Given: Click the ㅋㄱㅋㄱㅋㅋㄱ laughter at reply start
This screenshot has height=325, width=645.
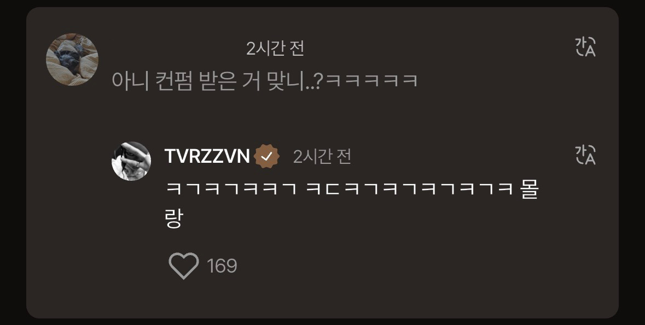Looking at the screenshot, I should [x=231, y=190].
